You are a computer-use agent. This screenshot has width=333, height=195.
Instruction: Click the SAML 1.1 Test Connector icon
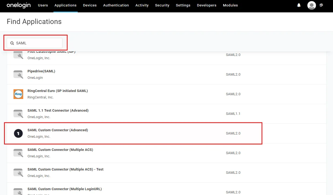click(18, 114)
